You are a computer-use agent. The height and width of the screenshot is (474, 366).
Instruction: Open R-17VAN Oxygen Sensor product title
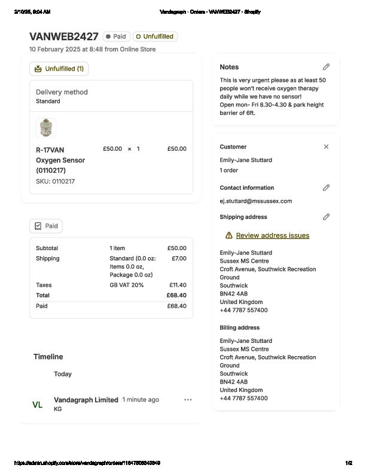coord(60,160)
